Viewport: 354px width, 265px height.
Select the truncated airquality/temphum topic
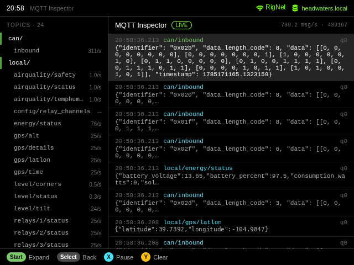(x=54, y=99)
